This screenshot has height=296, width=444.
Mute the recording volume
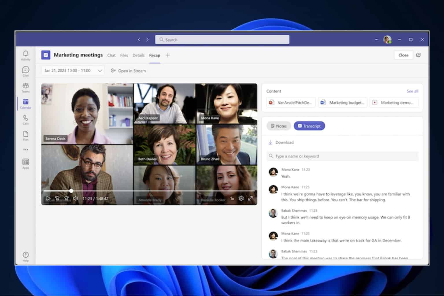[x=75, y=199]
